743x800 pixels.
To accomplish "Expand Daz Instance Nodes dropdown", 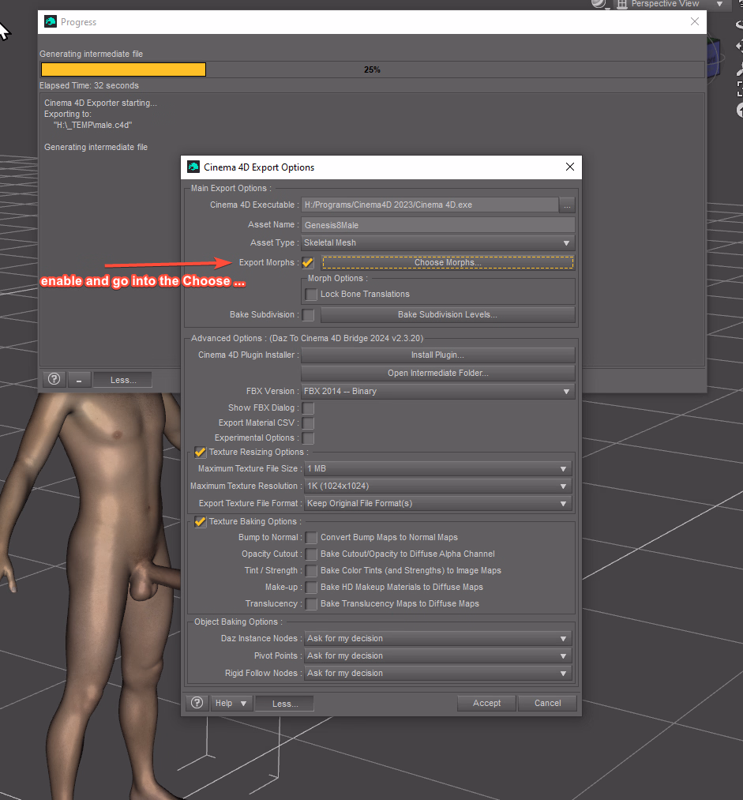I will click(438, 638).
